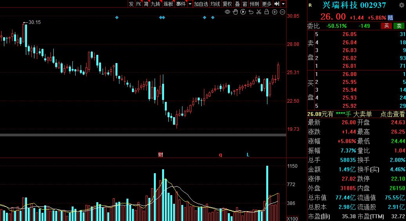Click 委比 value -50.51%
Viewport: 406px width, 221px height.
point(336,26)
